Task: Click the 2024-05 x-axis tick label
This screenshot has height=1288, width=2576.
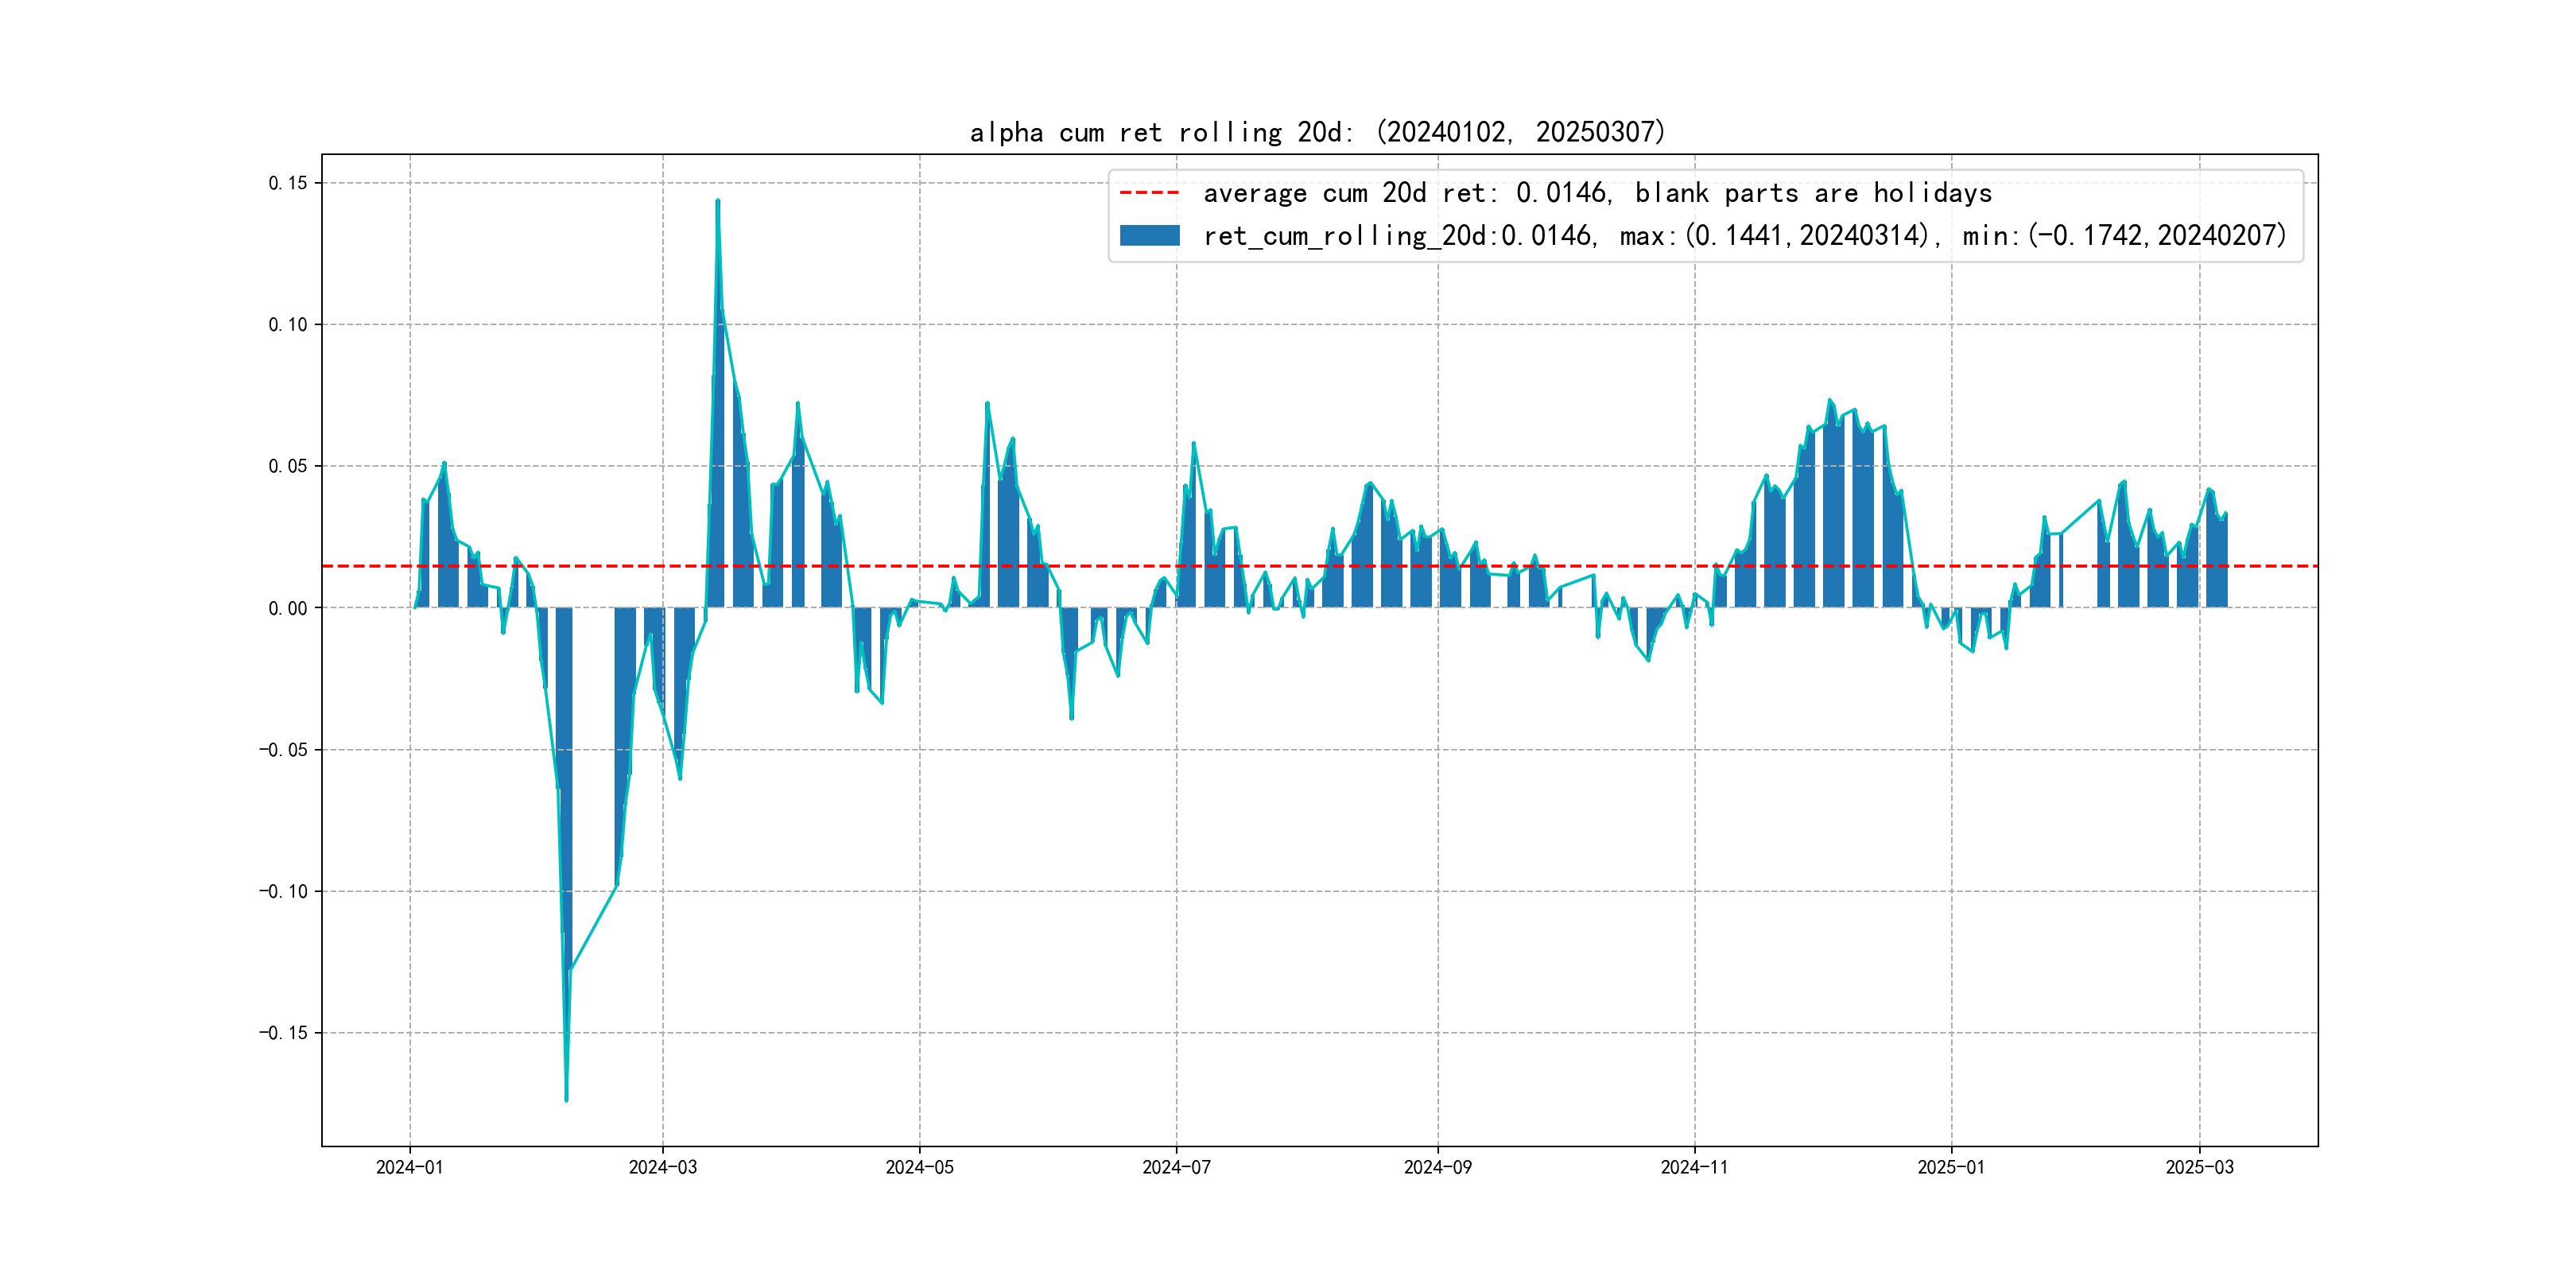Action: [x=919, y=1167]
